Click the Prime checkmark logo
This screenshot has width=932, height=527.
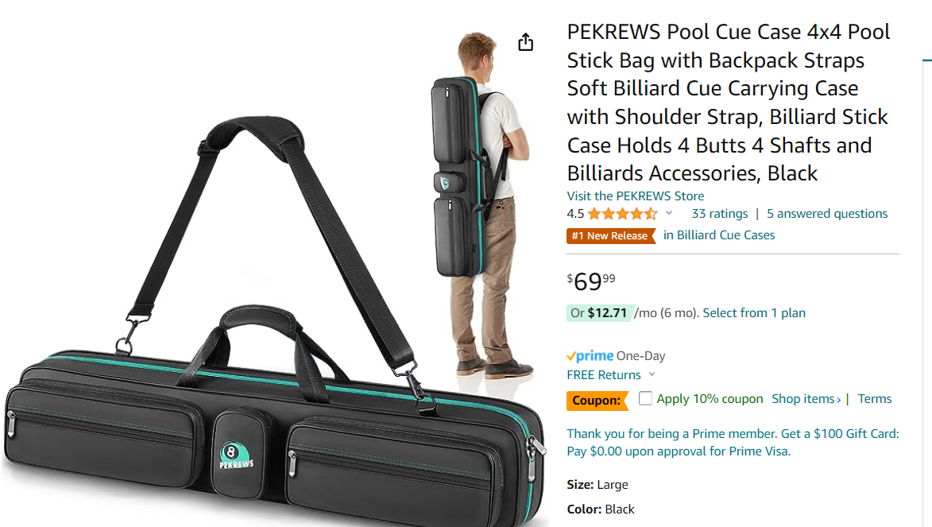590,355
